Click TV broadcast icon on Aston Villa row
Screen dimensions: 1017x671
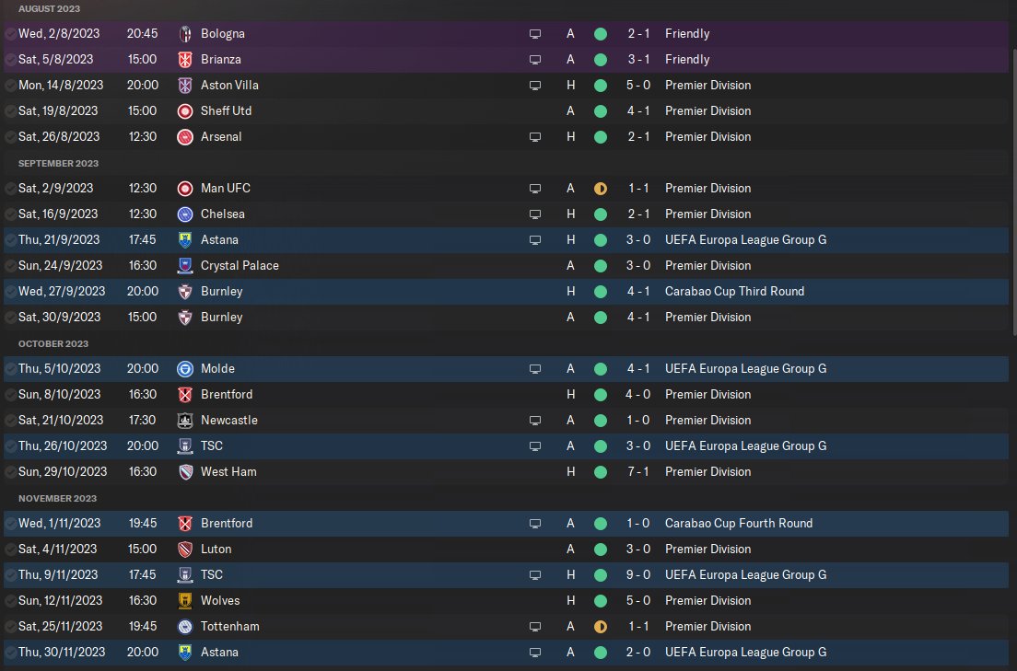[534, 85]
